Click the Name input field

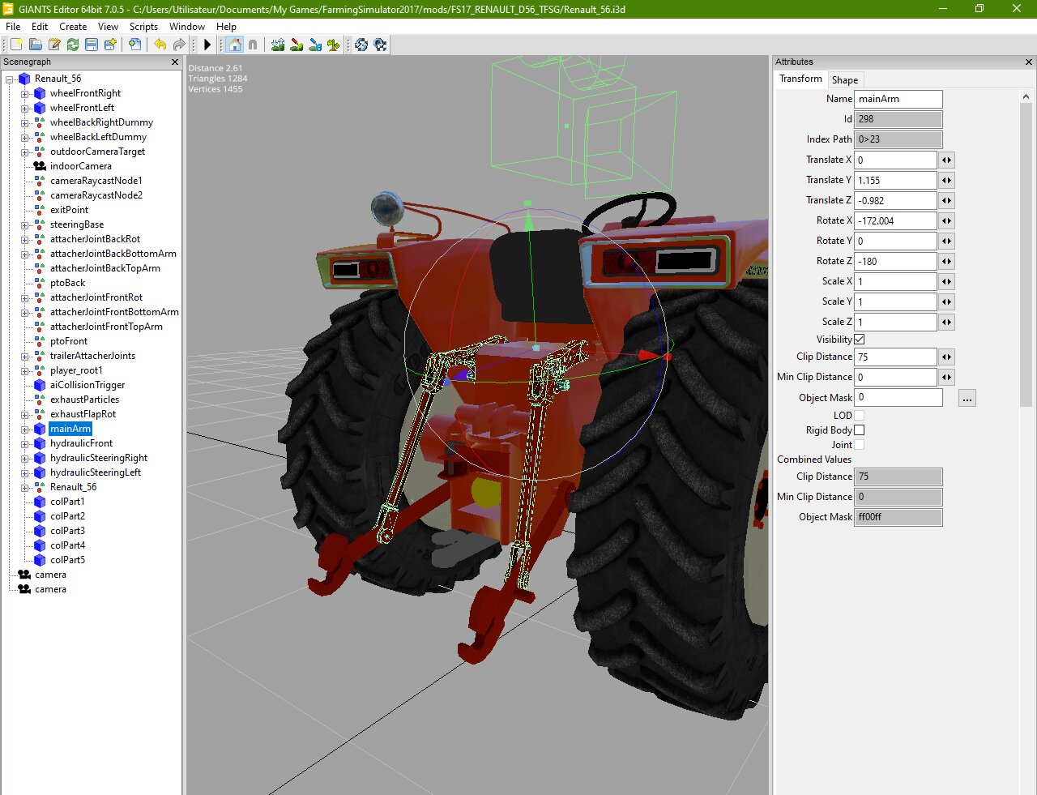point(898,99)
